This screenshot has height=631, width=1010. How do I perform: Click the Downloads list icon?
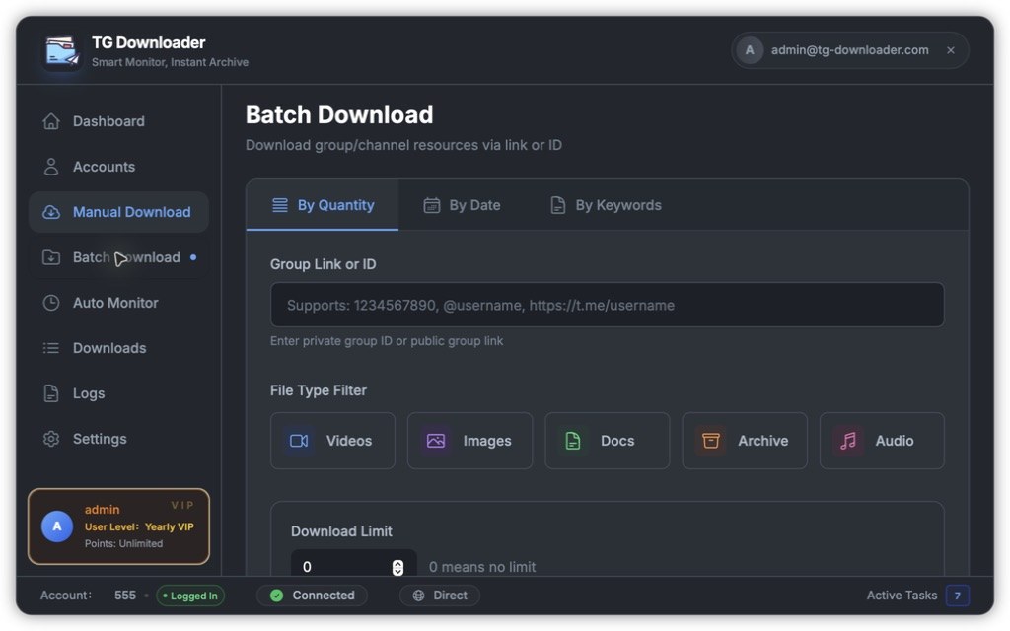pyautogui.click(x=51, y=348)
